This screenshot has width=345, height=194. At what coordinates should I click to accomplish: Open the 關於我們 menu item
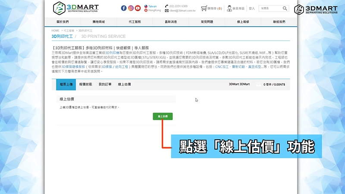[63, 22]
